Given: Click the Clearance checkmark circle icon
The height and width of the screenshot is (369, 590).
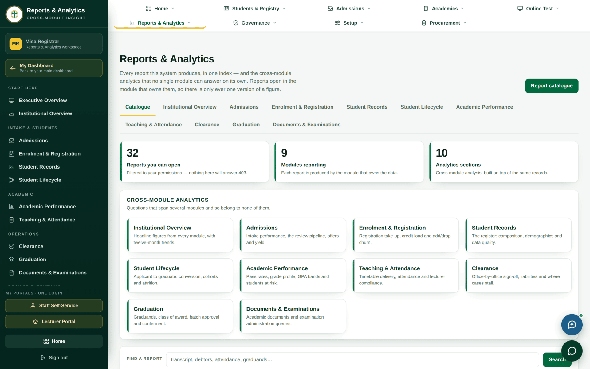Looking at the screenshot, I should [11, 246].
